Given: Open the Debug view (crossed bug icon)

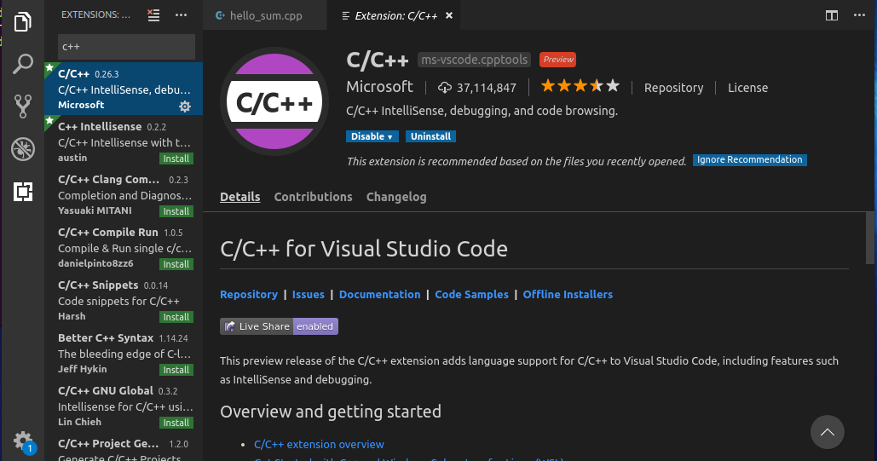Looking at the screenshot, I should [x=22, y=149].
